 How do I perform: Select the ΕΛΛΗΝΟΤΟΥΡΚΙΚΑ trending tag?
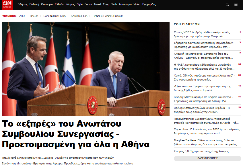tap(55, 16)
